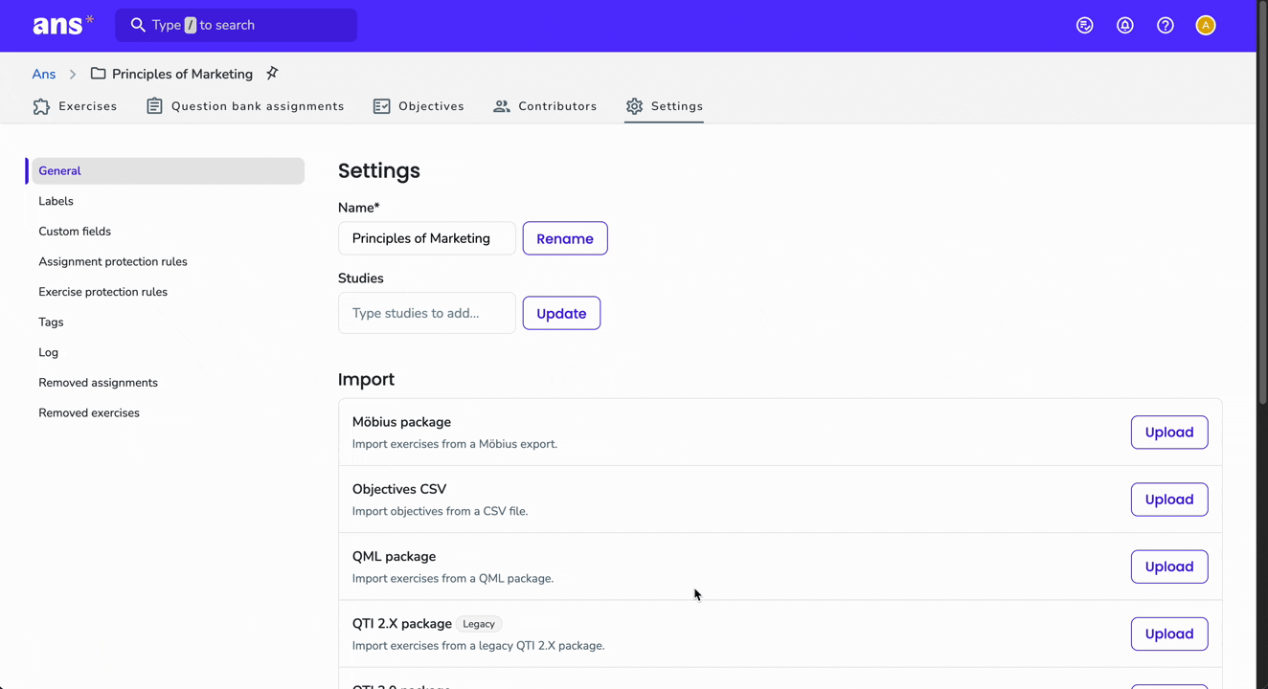The width and height of the screenshot is (1268, 689).
Task: Open the user avatar menu
Action: click(x=1206, y=26)
